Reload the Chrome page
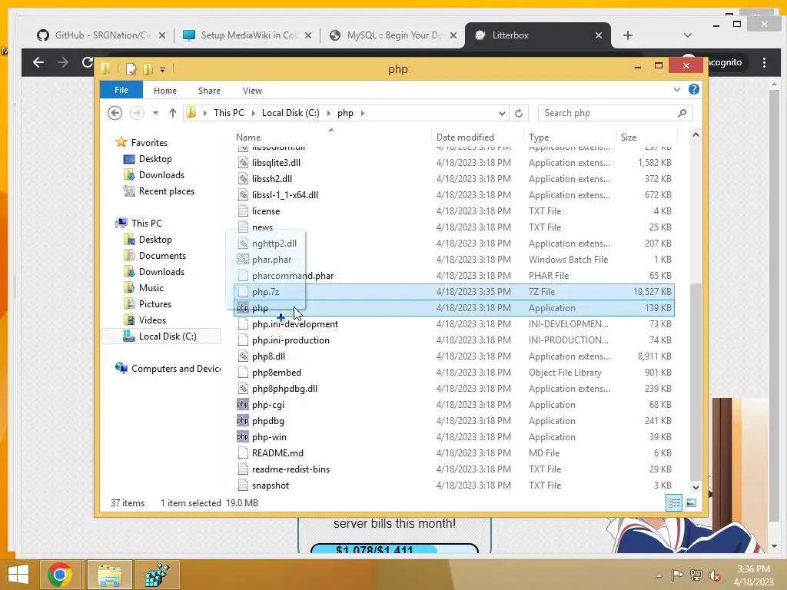Screen dimensions: 787x590 click(88, 62)
